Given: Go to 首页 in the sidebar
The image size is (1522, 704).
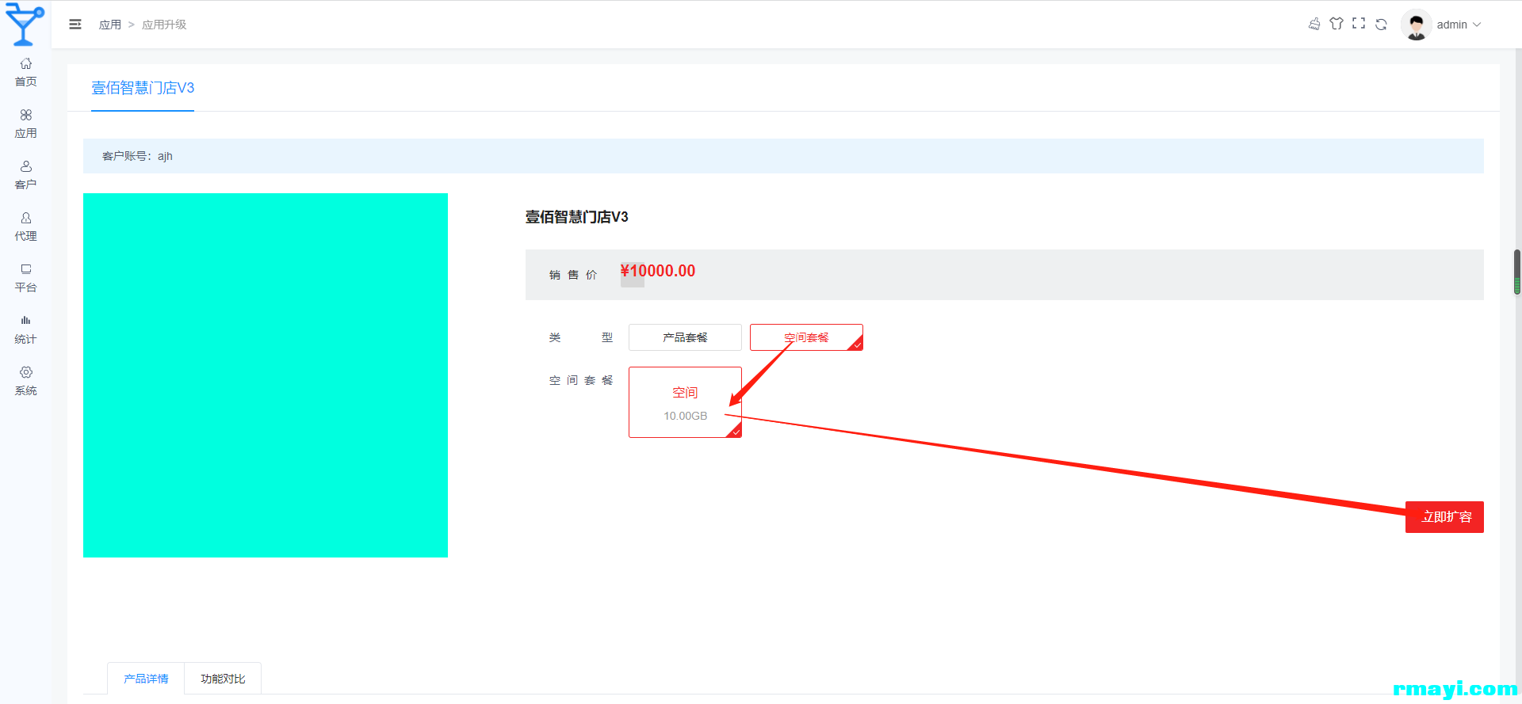Looking at the screenshot, I should 25,72.
